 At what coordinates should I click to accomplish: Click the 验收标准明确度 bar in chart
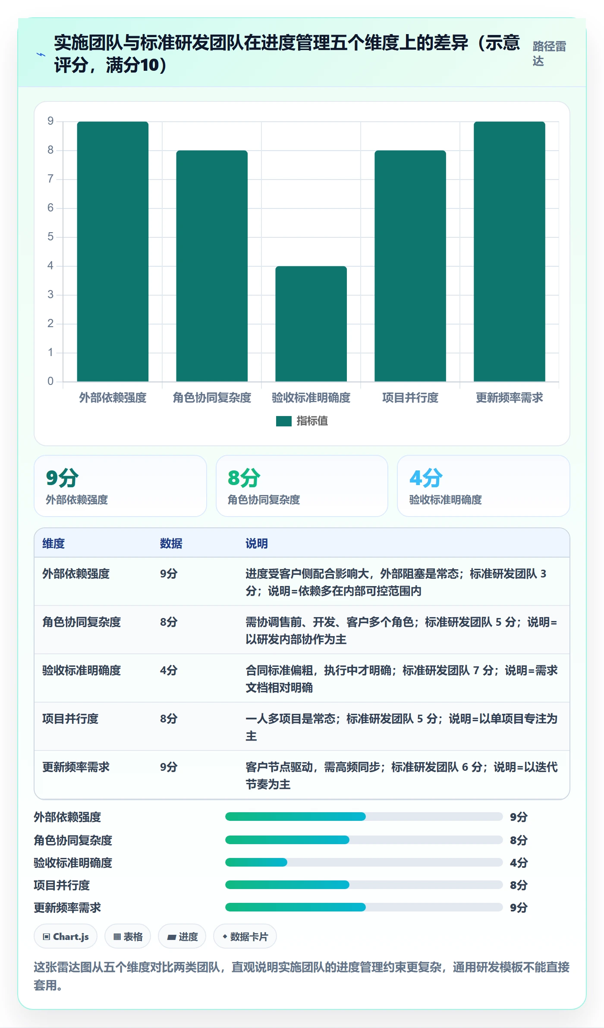click(x=311, y=324)
